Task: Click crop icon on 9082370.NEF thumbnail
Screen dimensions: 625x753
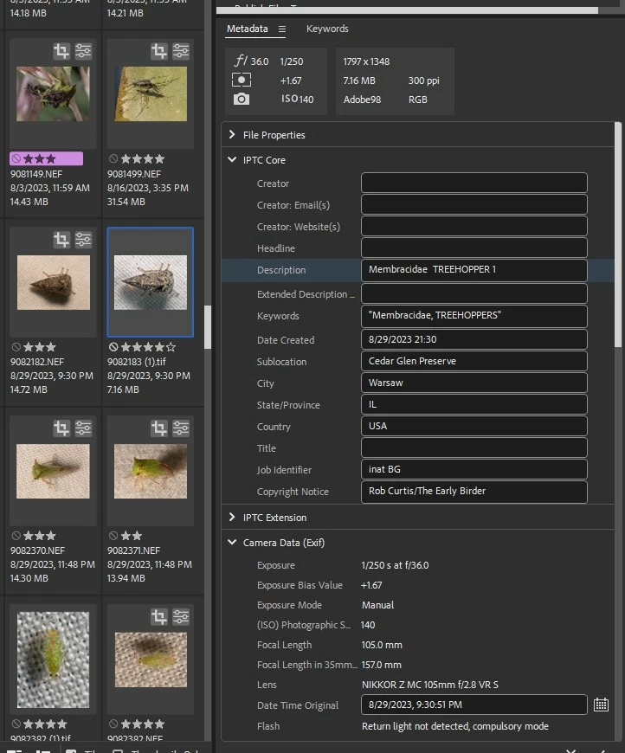Action: click(x=61, y=428)
